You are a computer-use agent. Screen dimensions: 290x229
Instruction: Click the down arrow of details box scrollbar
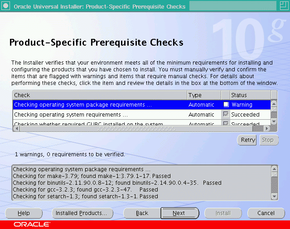point(275,196)
